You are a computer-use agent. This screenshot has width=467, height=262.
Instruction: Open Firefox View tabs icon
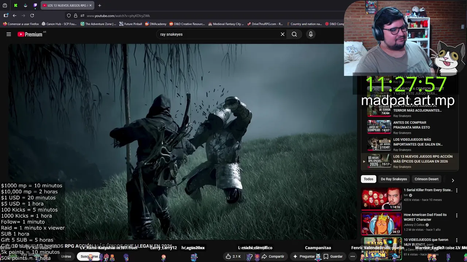pyautogui.click(x=5, y=5)
